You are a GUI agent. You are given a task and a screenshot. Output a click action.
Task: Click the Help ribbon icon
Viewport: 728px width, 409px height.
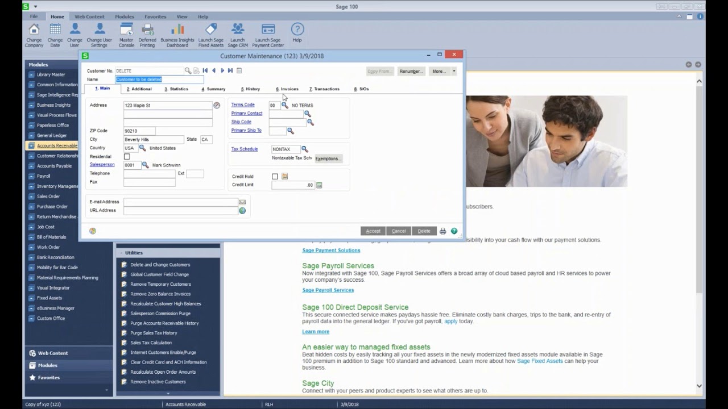pos(297,33)
